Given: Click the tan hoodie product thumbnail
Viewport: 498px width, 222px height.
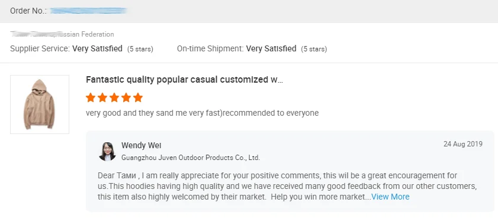Looking at the screenshot, I should pos(40,104).
